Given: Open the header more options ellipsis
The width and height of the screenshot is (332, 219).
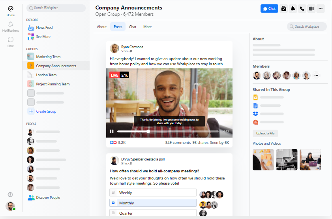Looking at the screenshot, I should [321, 9].
